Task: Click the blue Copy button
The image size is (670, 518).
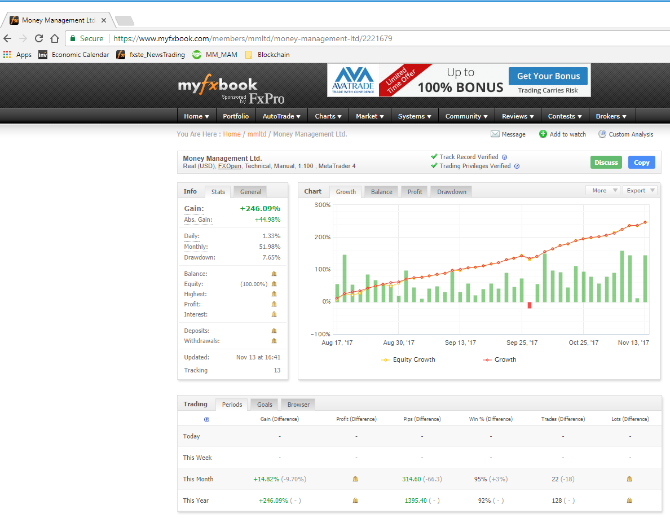Action: click(641, 163)
